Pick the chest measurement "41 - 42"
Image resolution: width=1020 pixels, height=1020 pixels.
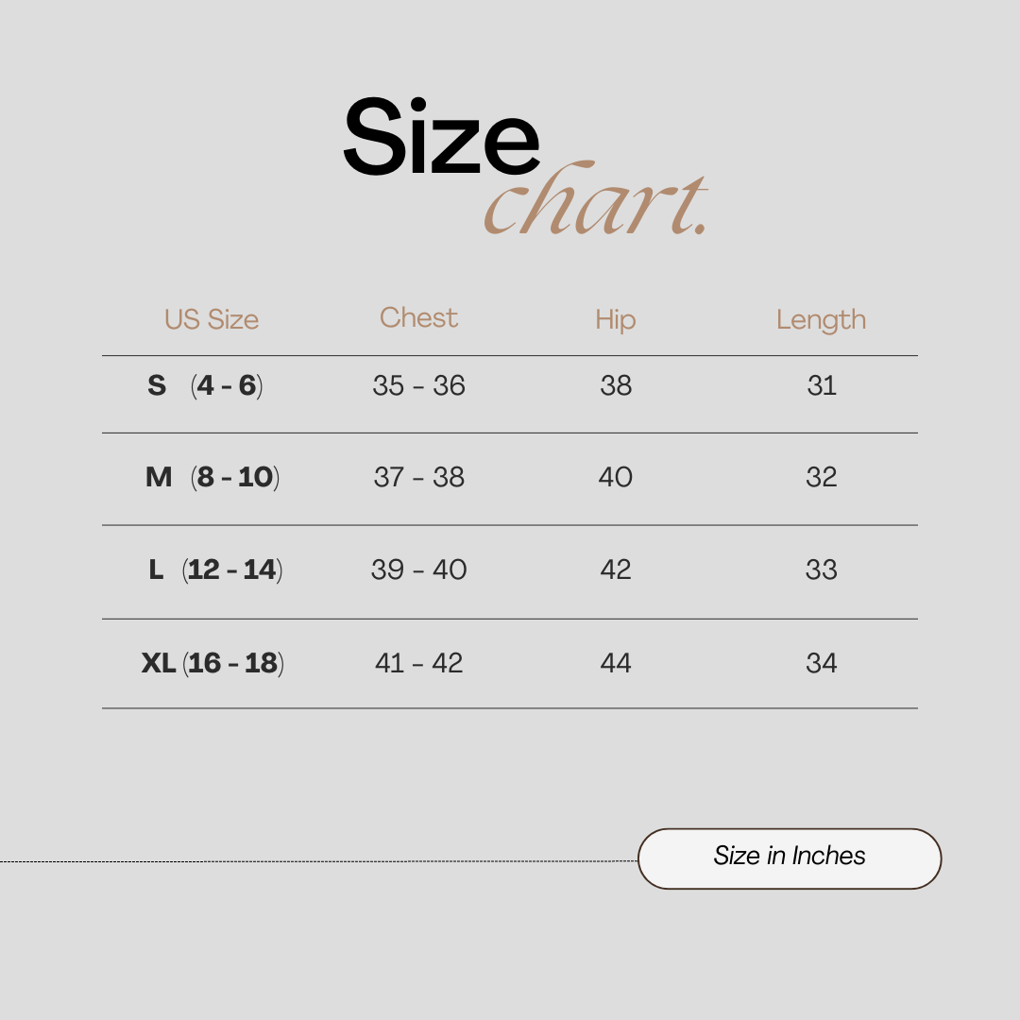click(418, 664)
